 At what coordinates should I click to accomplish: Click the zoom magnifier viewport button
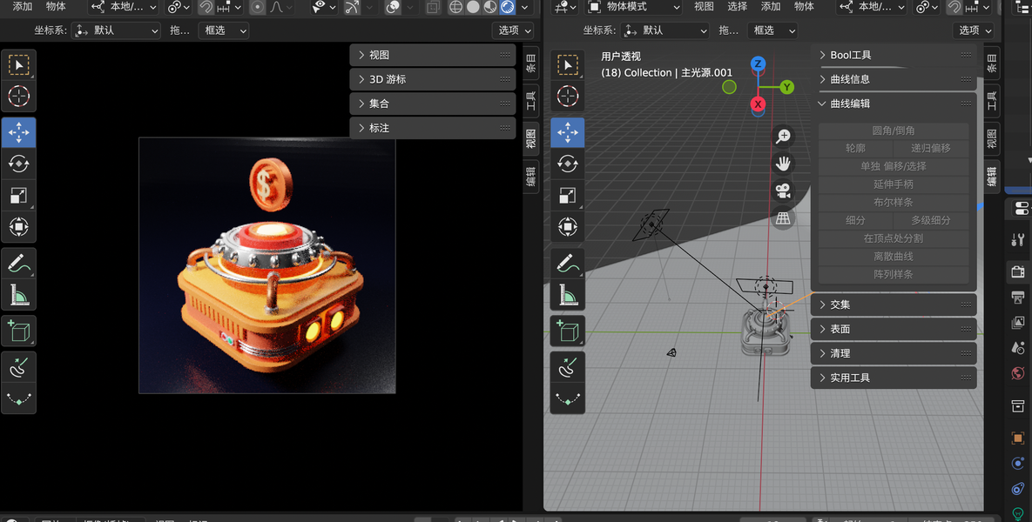click(x=783, y=136)
